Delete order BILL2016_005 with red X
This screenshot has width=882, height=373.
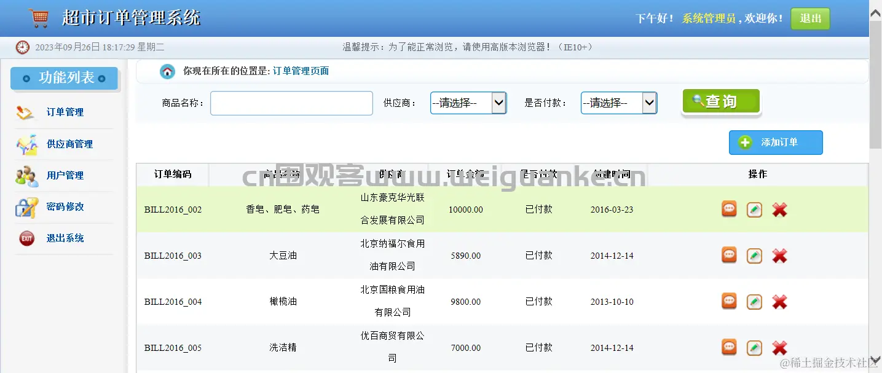tap(779, 348)
